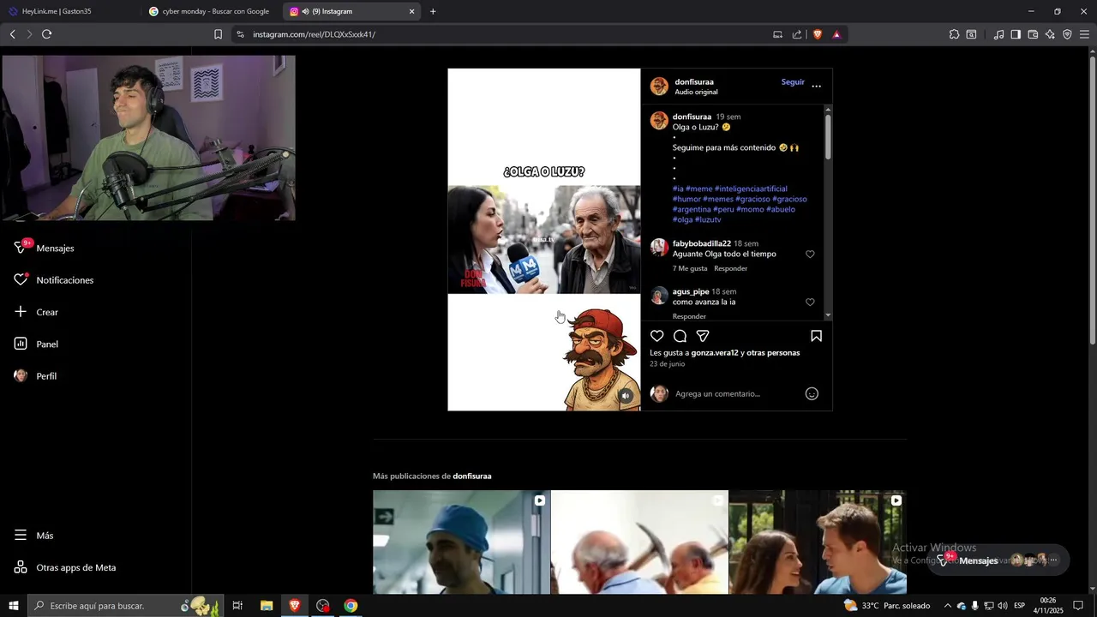Image resolution: width=1097 pixels, height=617 pixels.
Task: Open Brave Wallet icon
Action: coord(1033,34)
